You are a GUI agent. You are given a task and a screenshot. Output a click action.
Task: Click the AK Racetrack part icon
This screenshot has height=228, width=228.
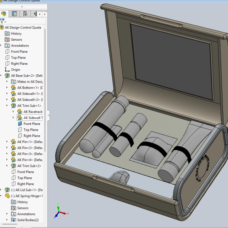20,112
